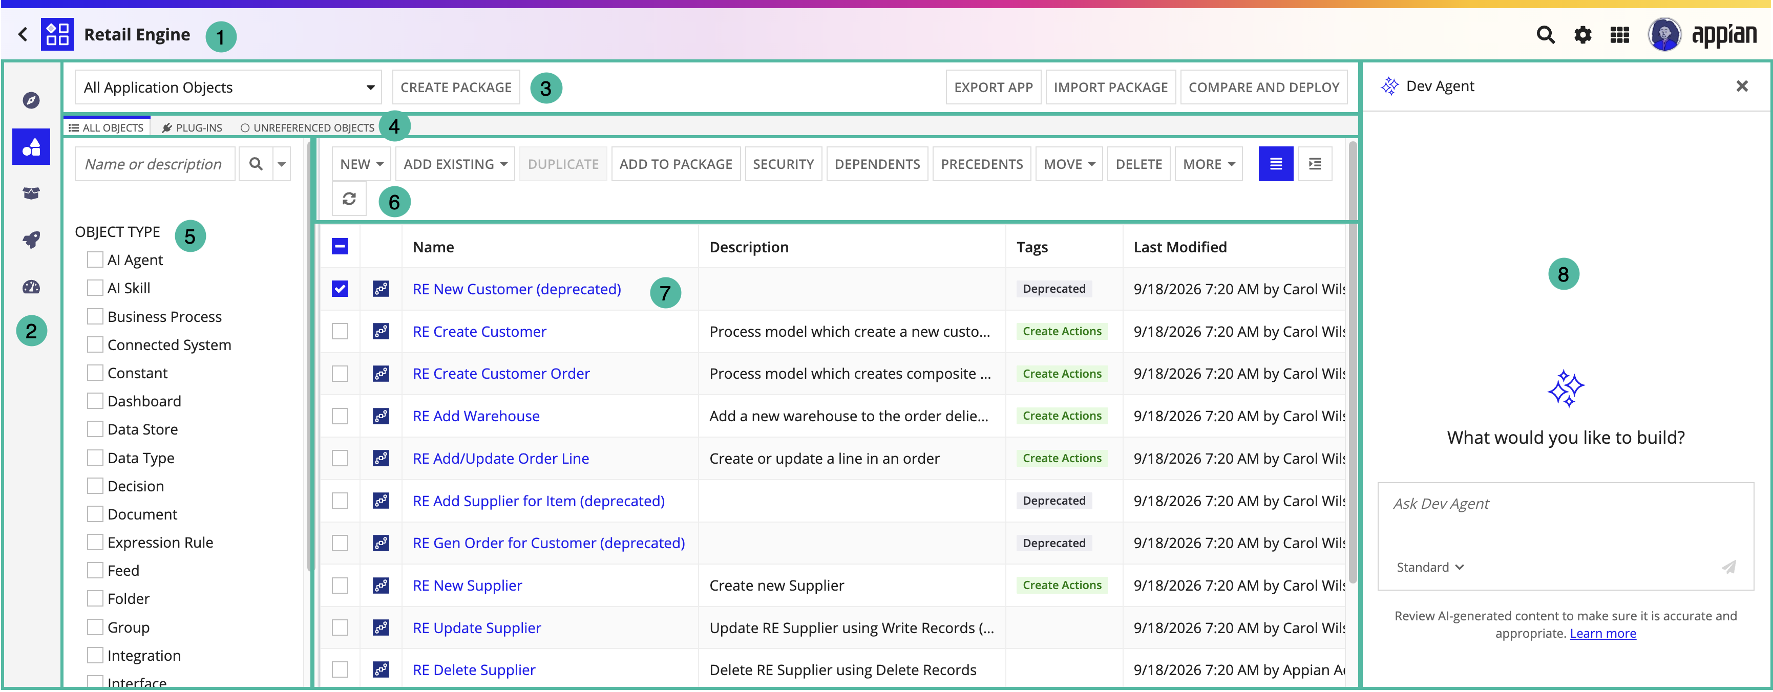The image size is (1773, 692).
Task: Switch to the PLUG-INS tab
Action: [x=192, y=127]
